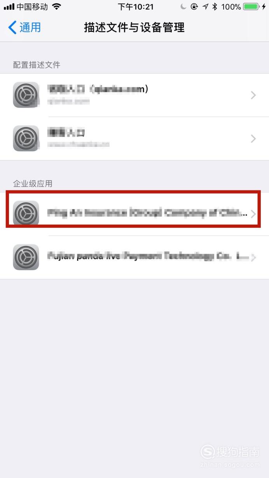This screenshot has height=478, width=269.
Task: Tap the back chevron beside 通用
Action: coord(12,28)
